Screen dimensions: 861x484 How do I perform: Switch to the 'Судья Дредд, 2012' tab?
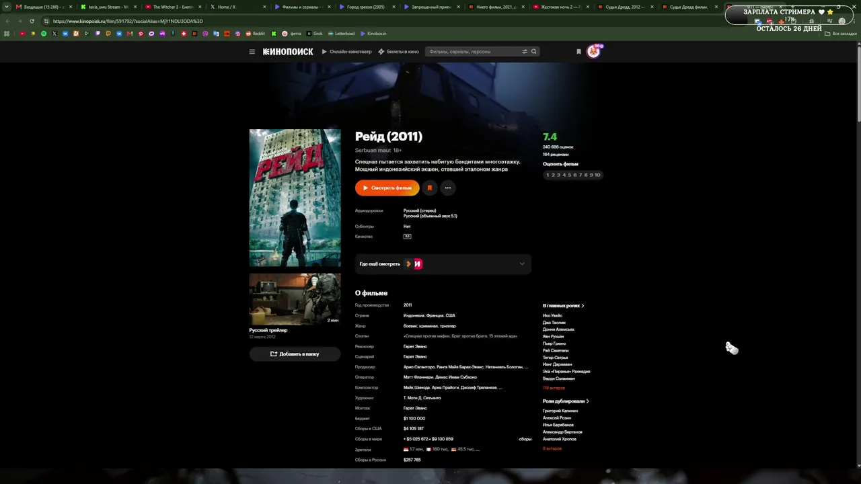tap(625, 7)
